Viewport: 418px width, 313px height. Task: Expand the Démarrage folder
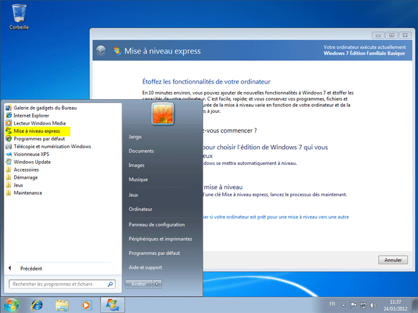point(27,177)
